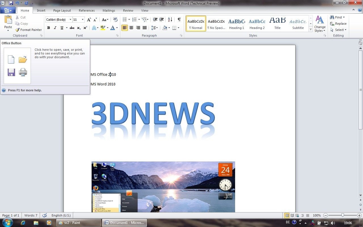Center align the paragraph
Screen dimensions: 363x227
(131, 28)
